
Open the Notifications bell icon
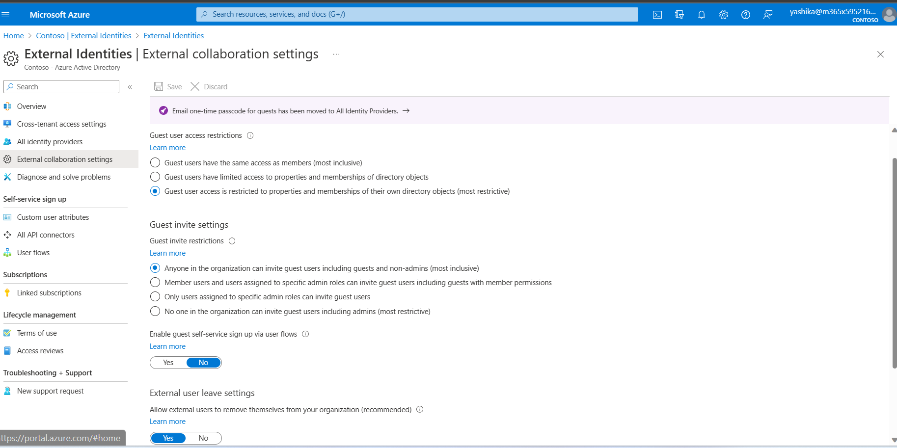click(701, 14)
